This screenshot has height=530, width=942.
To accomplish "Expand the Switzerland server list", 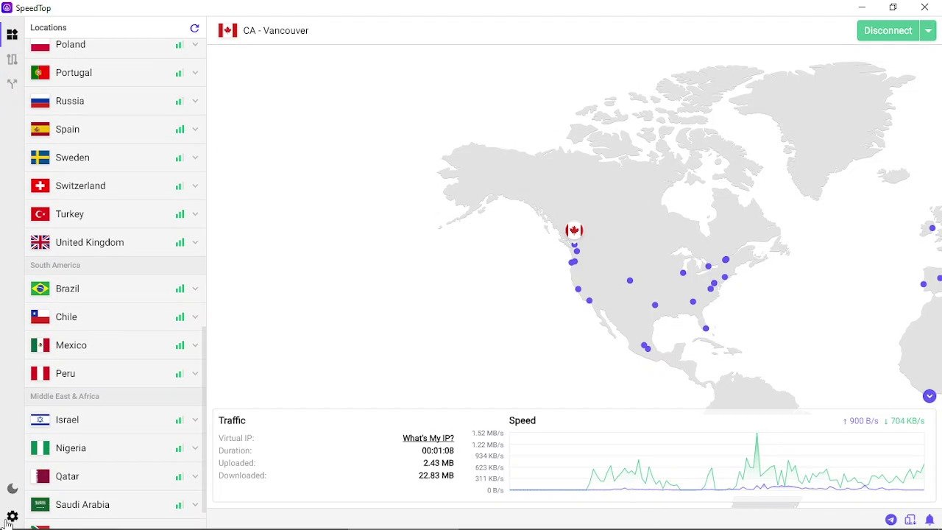I will [x=195, y=185].
